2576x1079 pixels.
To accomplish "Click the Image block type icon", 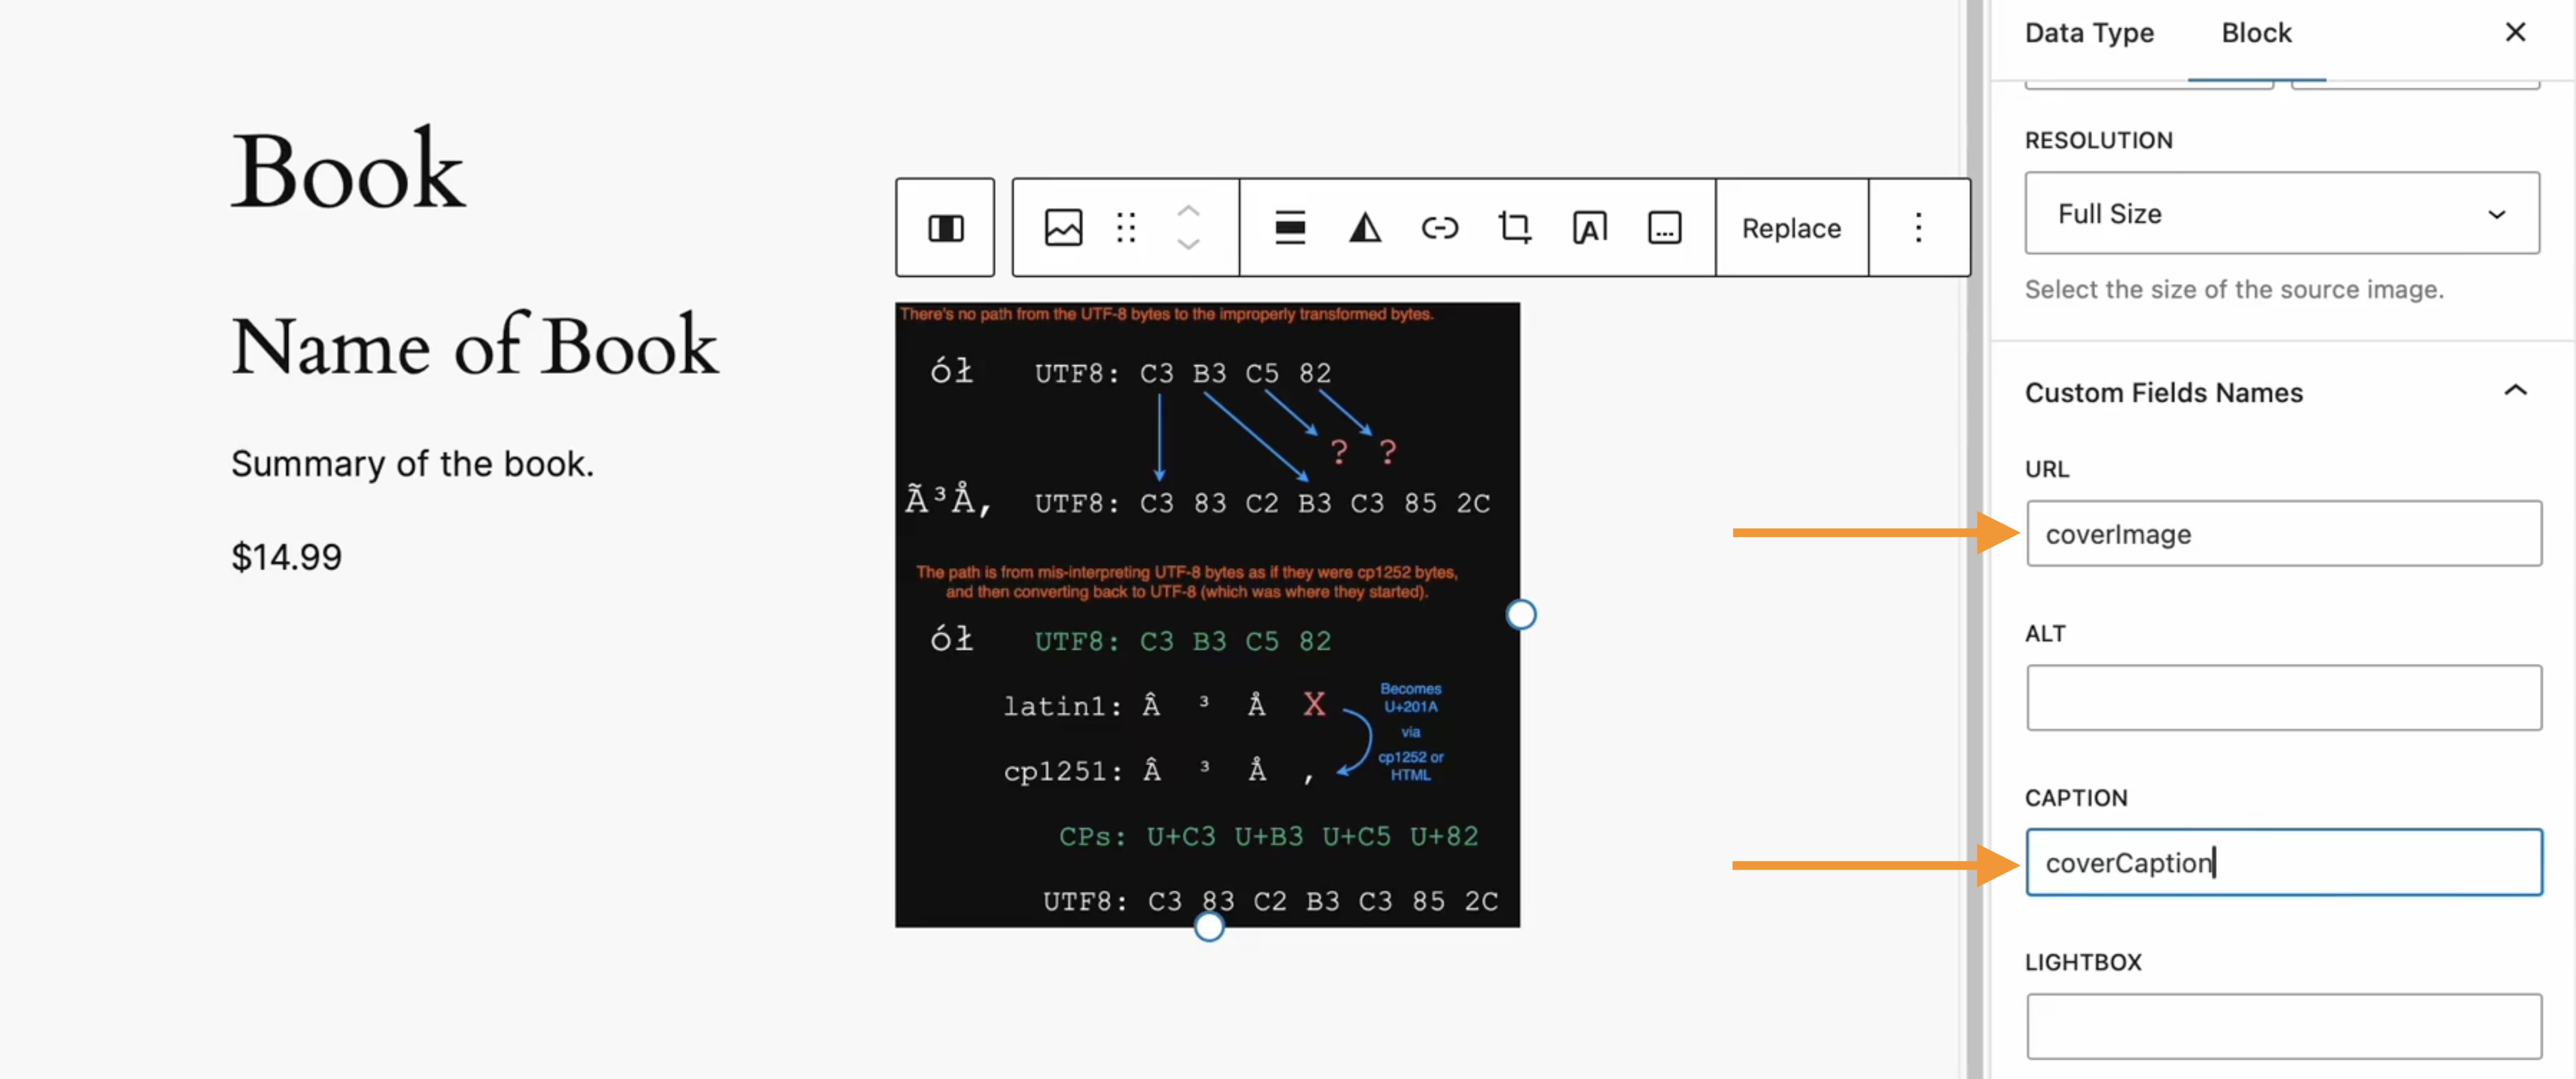I will click(x=1062, y=228).
